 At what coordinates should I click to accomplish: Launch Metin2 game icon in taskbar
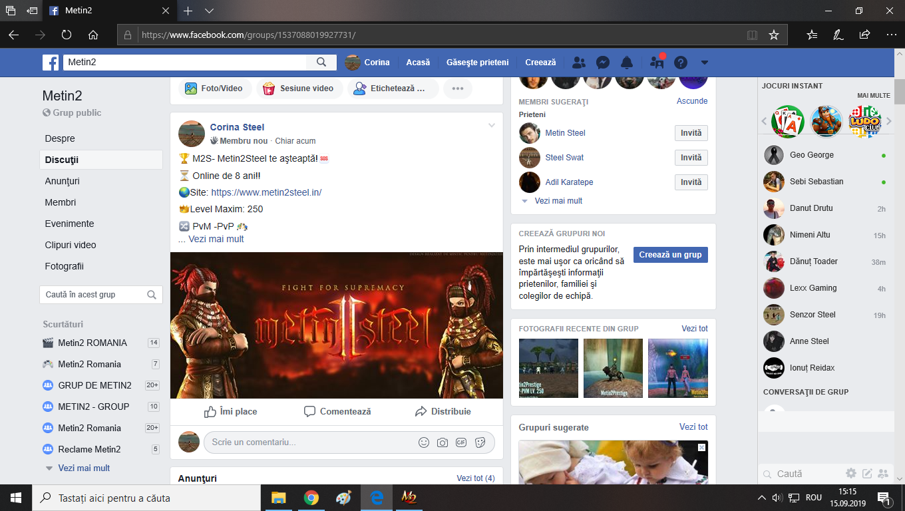[409, 498]
